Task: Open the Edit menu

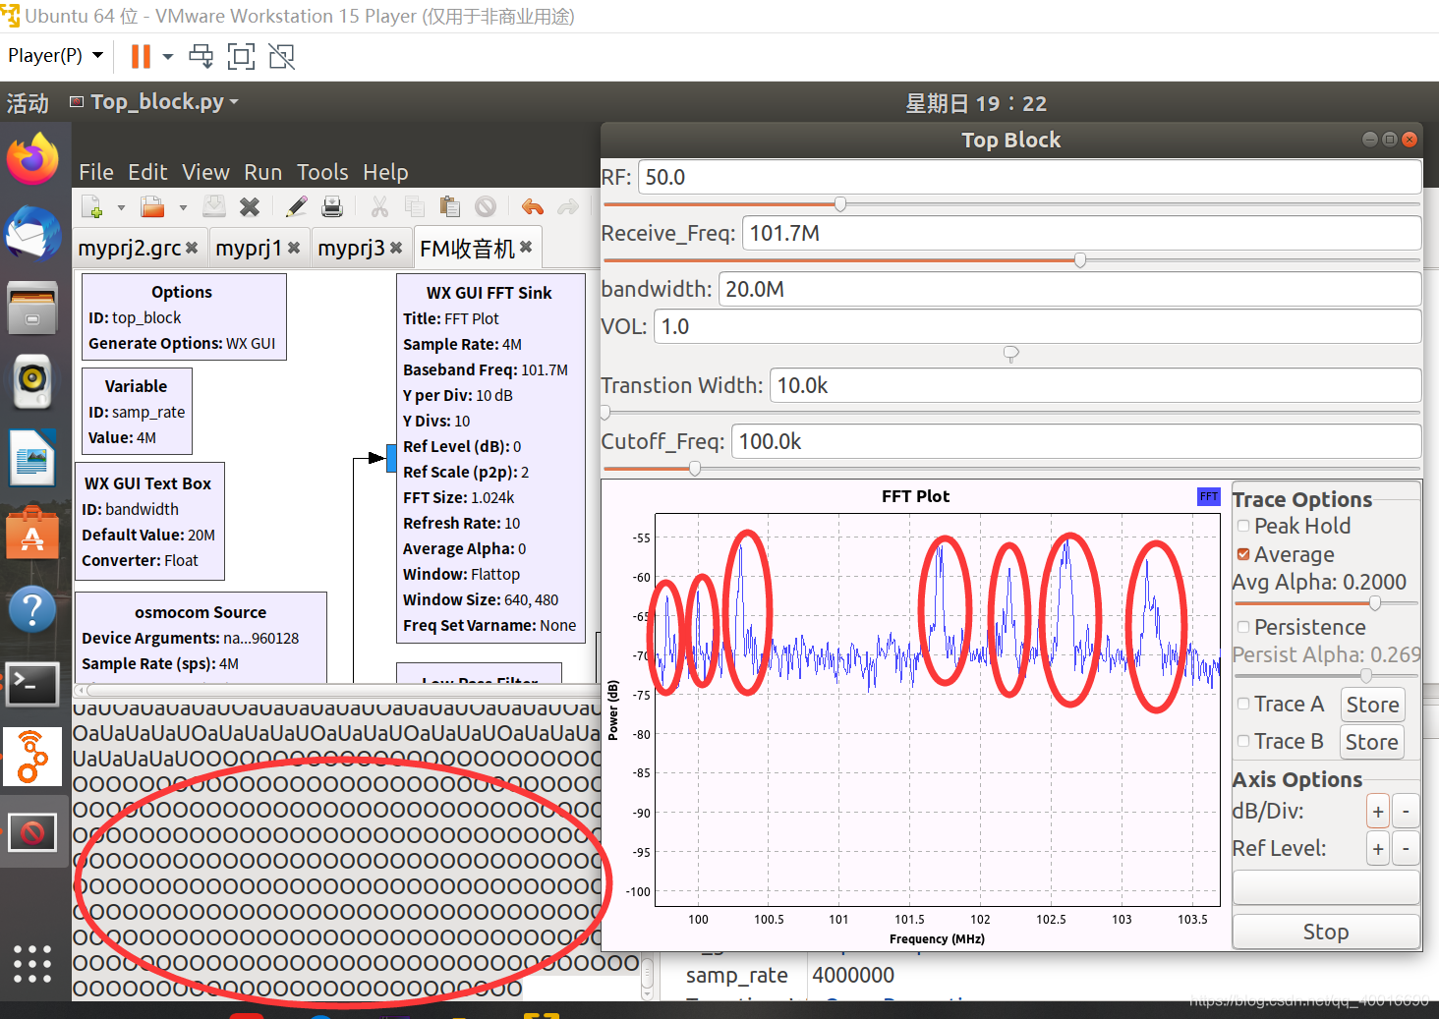Action: click(147, 172)
